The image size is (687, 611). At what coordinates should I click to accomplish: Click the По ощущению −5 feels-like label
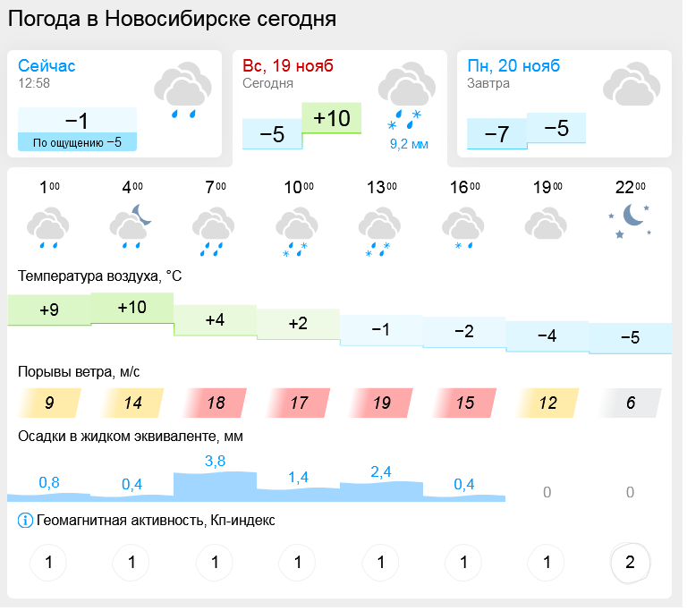tap(78, 141)
